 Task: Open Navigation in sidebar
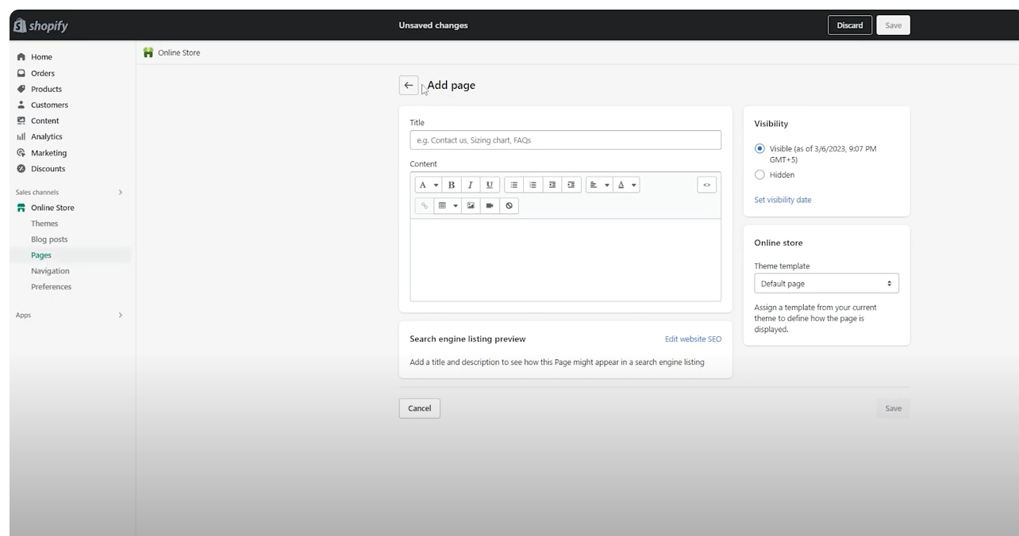(50, 271)
